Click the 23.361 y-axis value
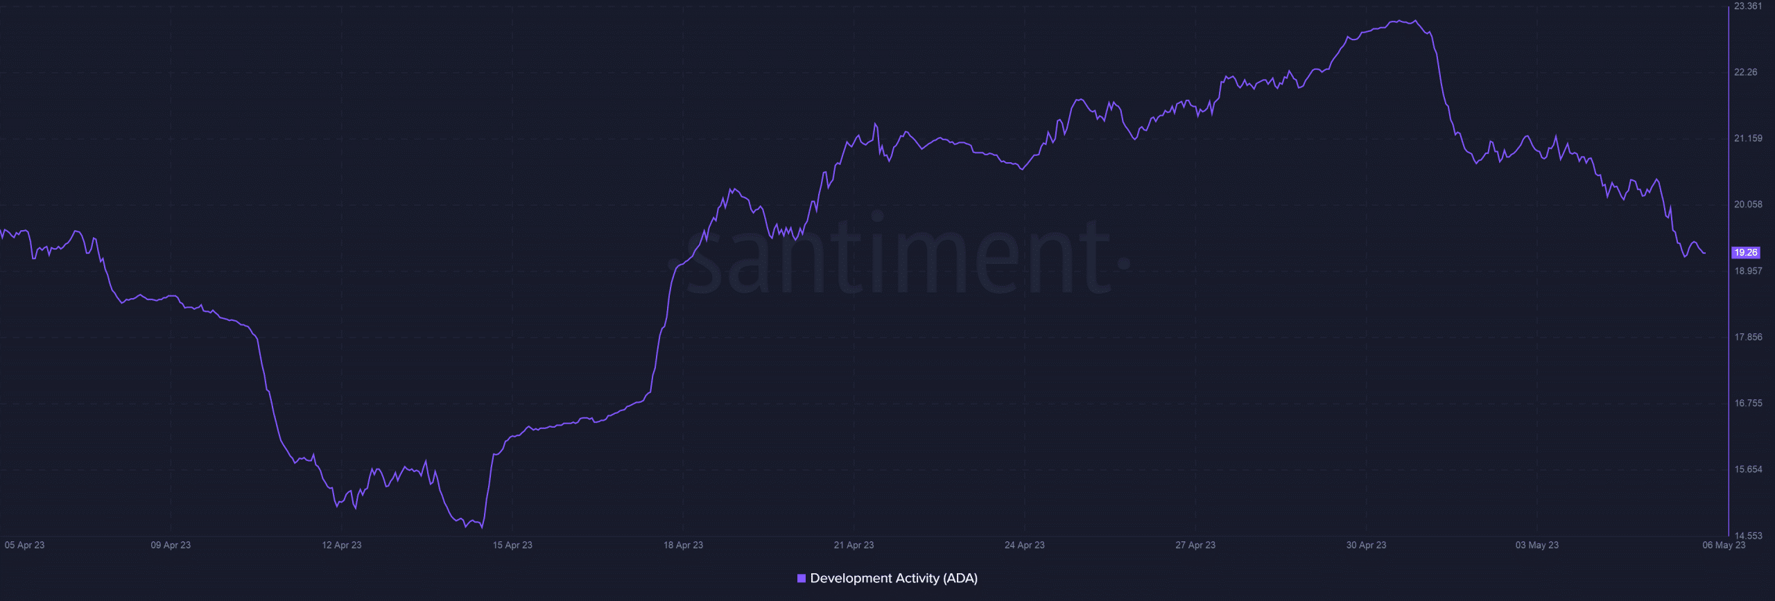Viewport: 1775px width, 601px height. coord(1748,6)
